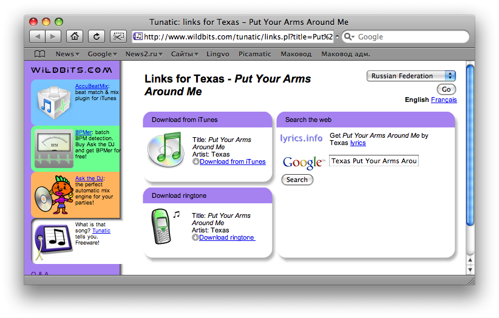The width and height of the screenshot is (499, 318).
Task: Follow the Download ringtone link
Action: pos(227,237)
